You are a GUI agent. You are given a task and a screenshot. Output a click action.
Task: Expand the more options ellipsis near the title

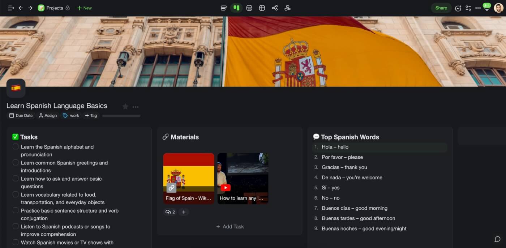(x=136, y=106)
